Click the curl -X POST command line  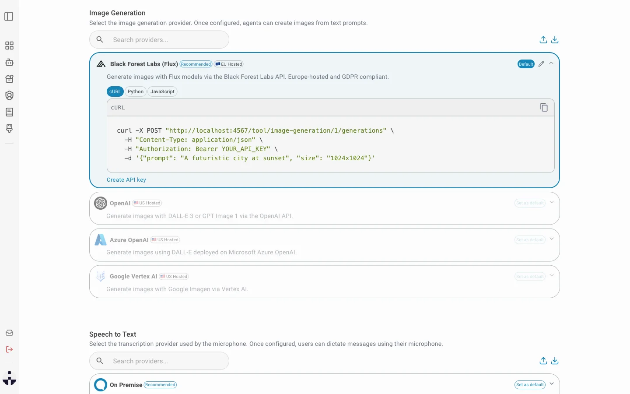(255, 130)
